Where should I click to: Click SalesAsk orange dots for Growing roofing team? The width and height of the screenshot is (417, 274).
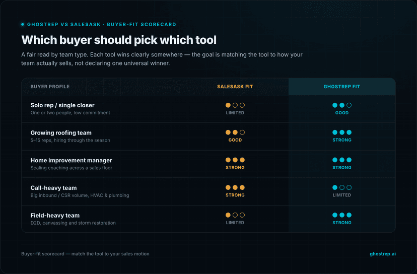[x=235, y=132]
